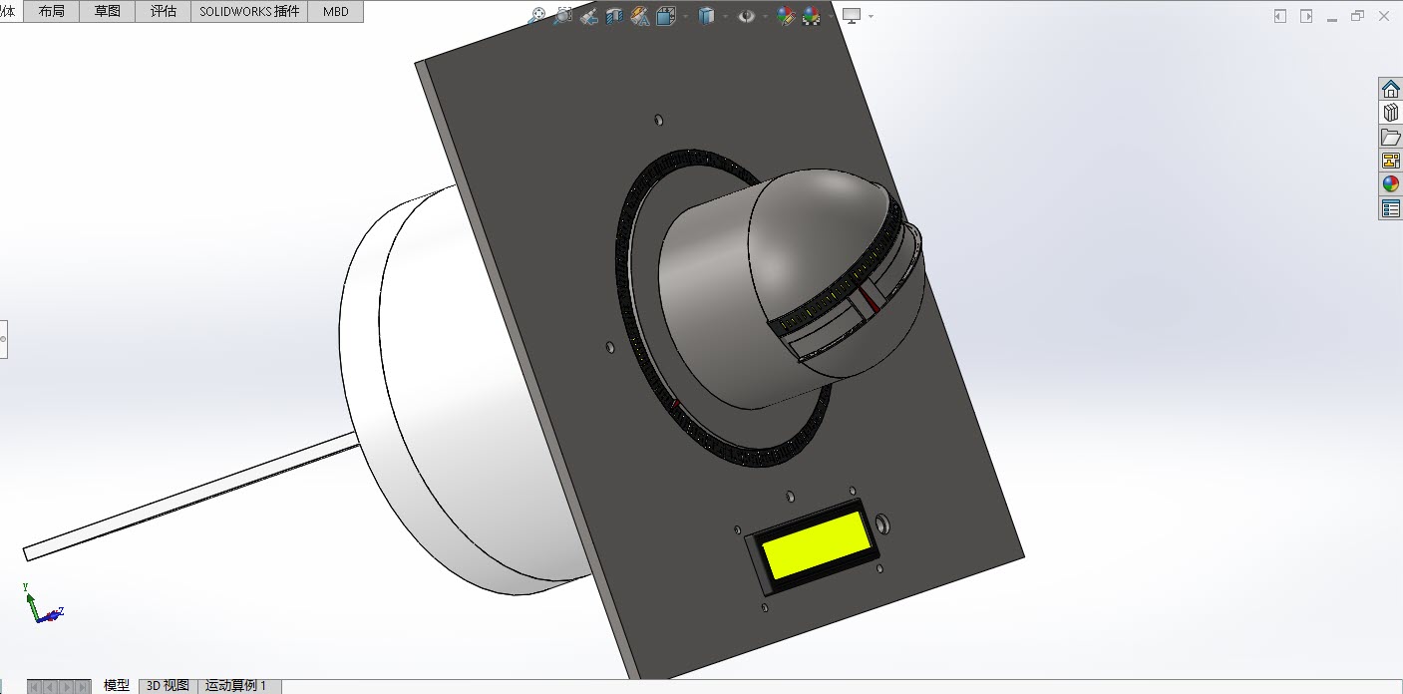This screenshot has width=1403, height=694.
Task: Click the Edit Appearance icon
Action: (787, 16)
